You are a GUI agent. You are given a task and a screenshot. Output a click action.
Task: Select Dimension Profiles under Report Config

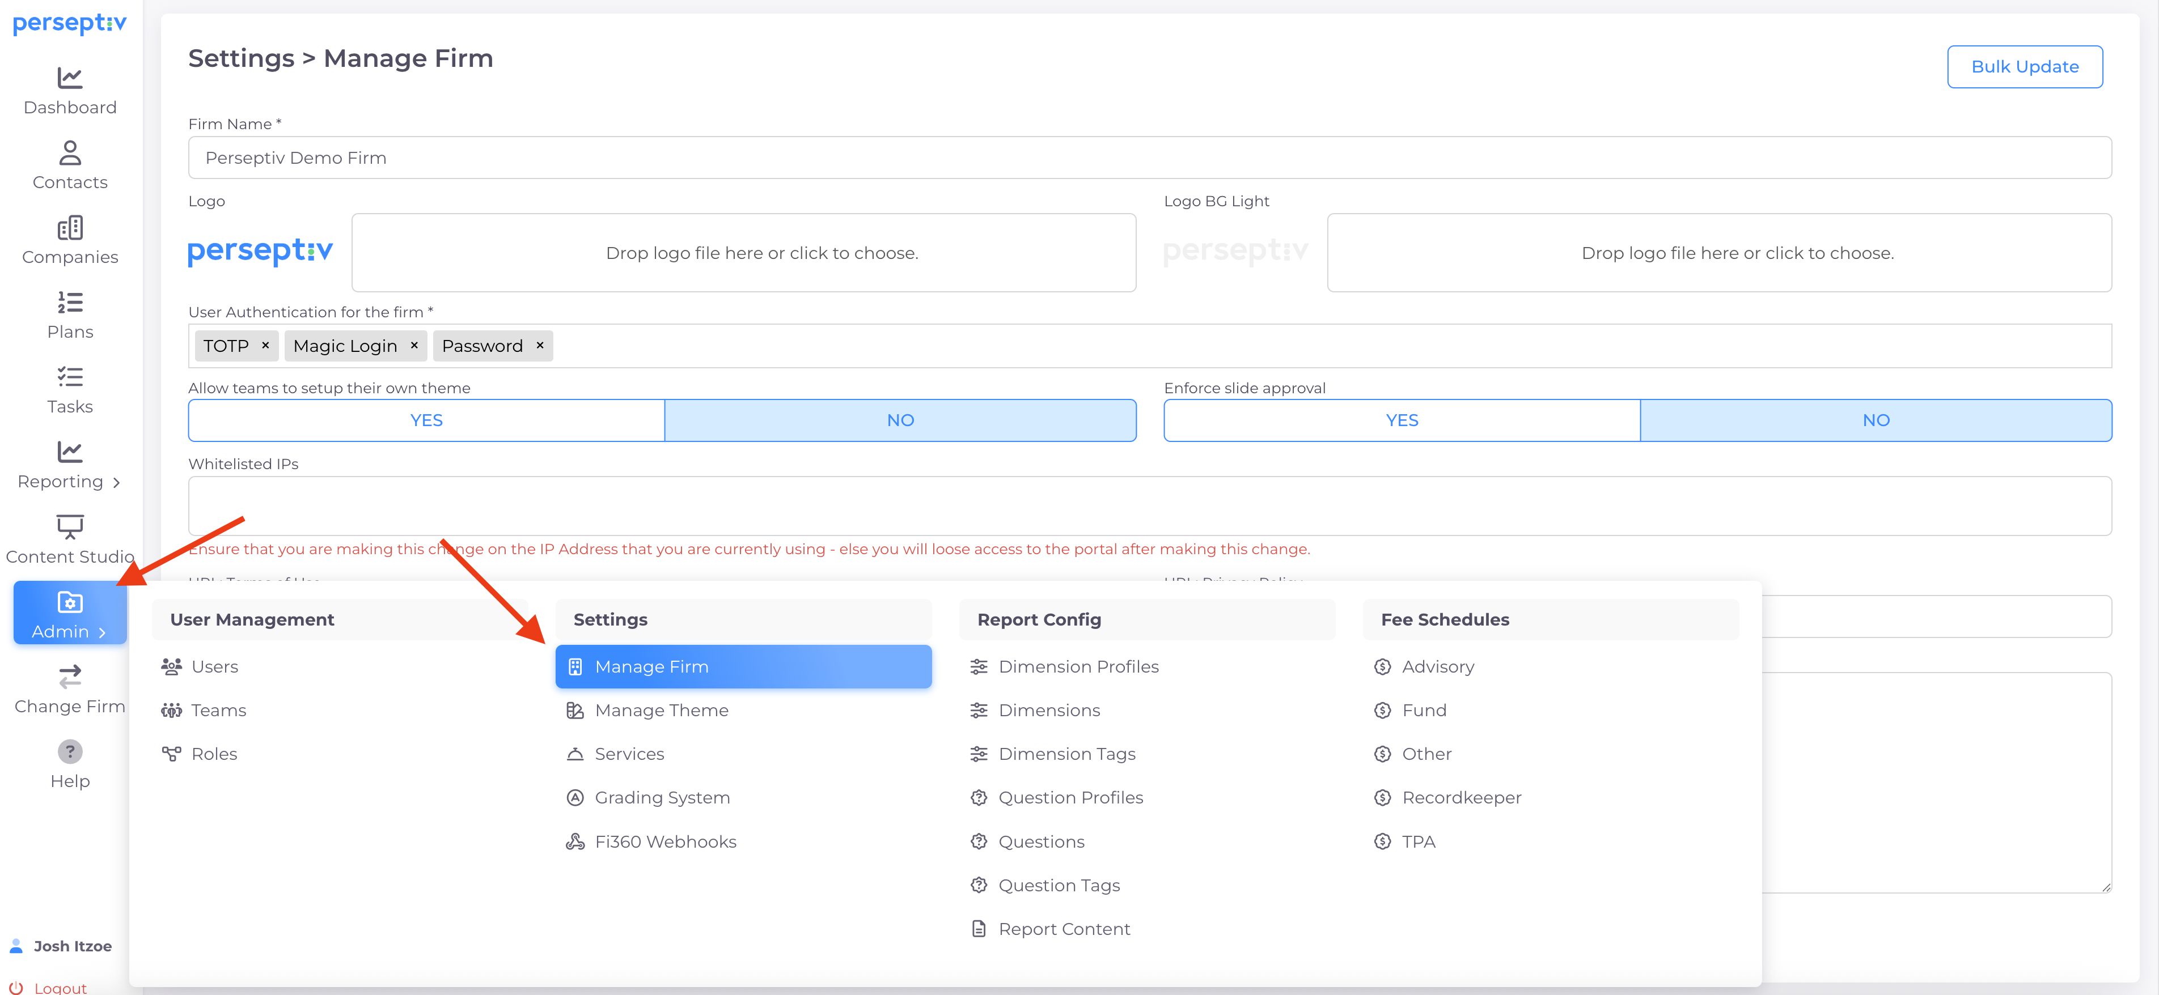click(1078, 667)
